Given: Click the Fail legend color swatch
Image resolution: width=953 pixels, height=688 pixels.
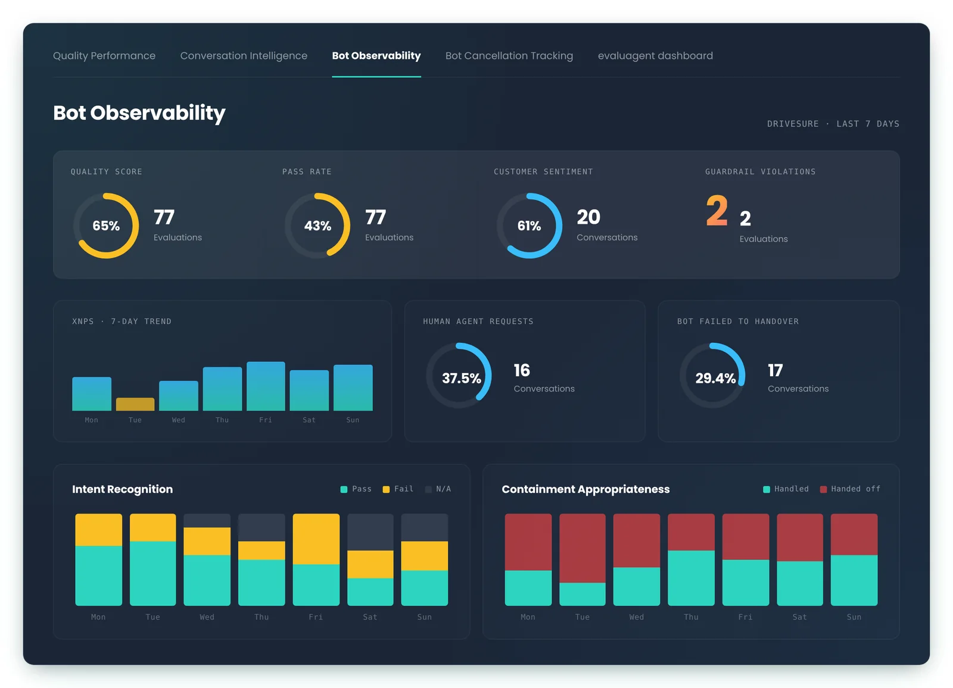Looking at the screenshot, I should point(386,489).
